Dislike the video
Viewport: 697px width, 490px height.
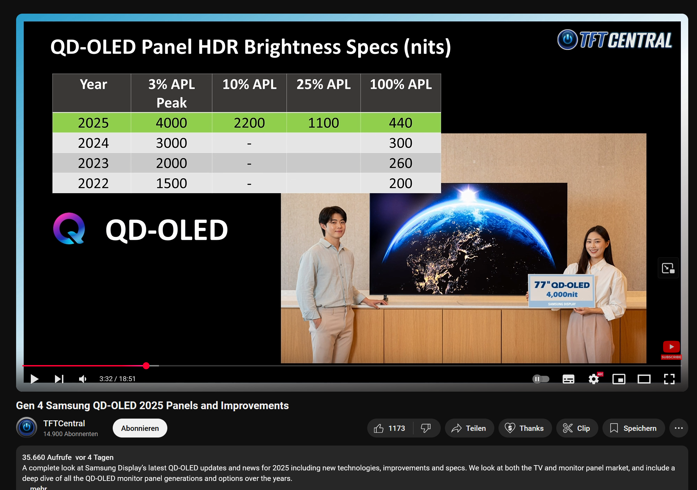click(426, 428)
